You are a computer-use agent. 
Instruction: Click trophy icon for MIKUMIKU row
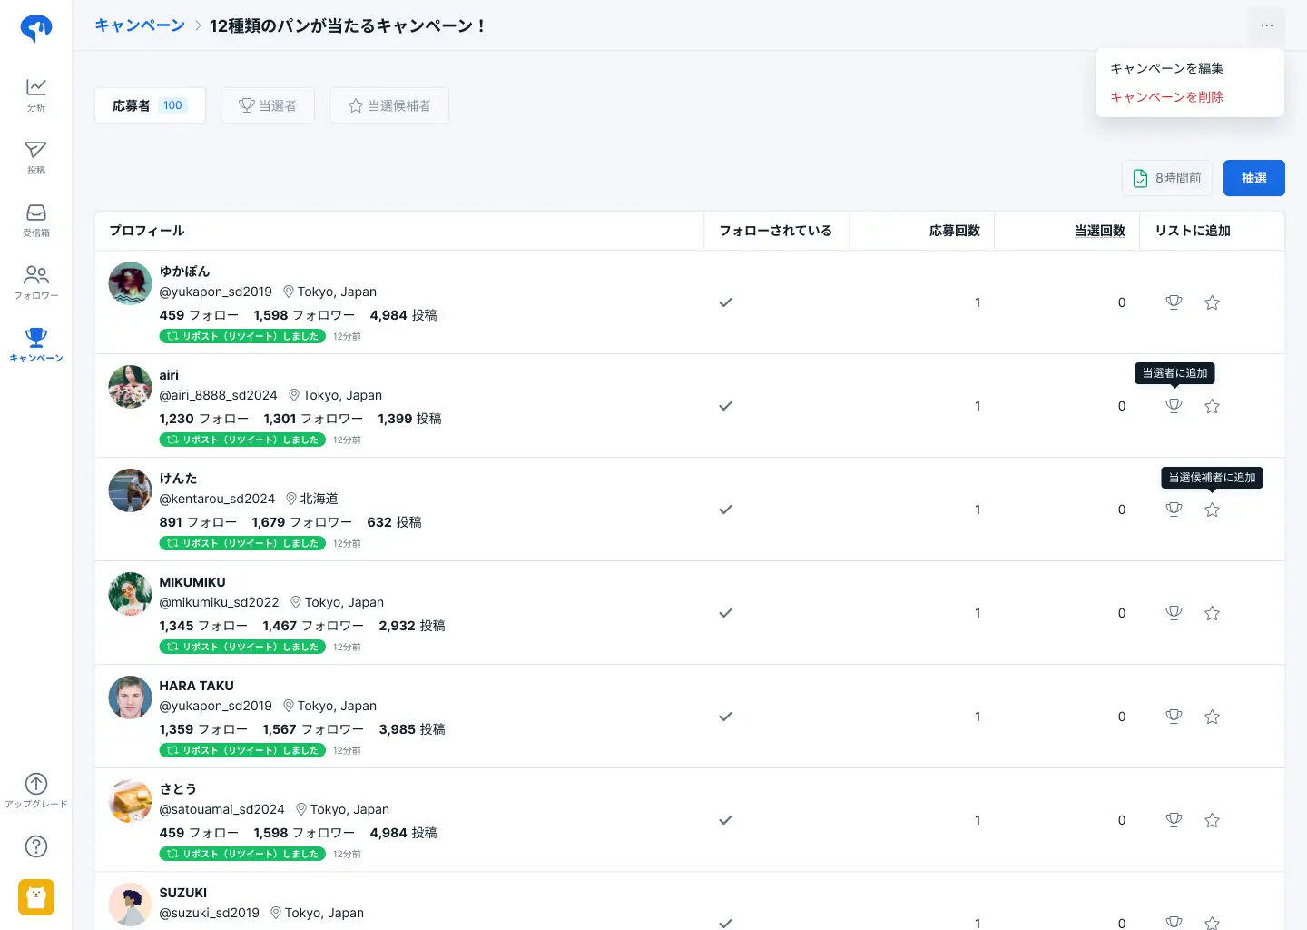[1174, 613]
